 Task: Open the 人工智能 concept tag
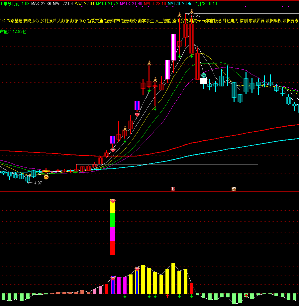pos(163,21)
